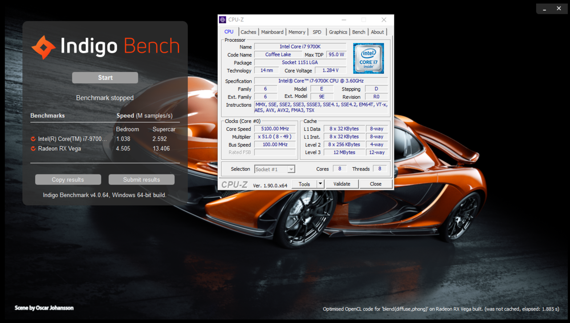
Task: Click the CPU-Z version 1.90.0.x64 text
Action: point(270,185)
